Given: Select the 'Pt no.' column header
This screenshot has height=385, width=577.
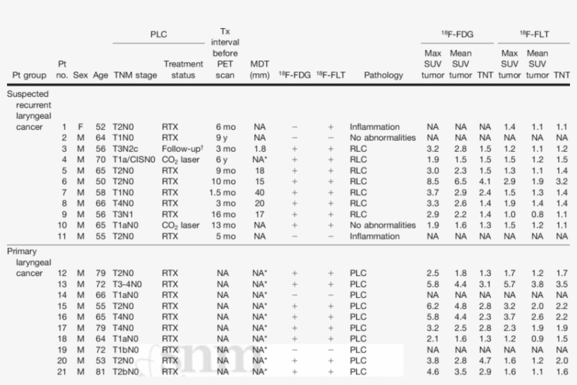Looking at the screenshot, I should tap(62, 70).
